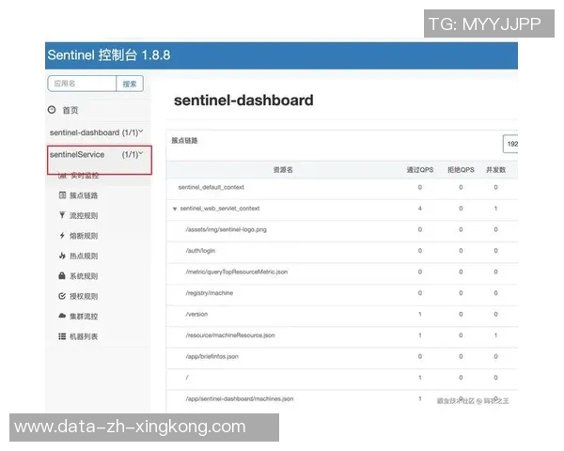Click the 搜索 search button

coord(130,84)
